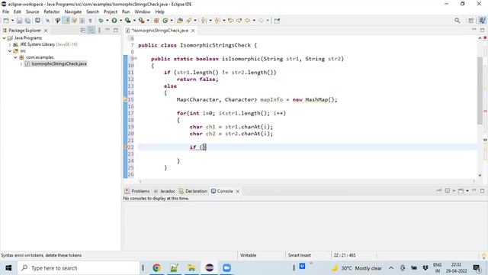Screen dimensions: 488x275
Task: Switch to the Javadoc tab
Action: [165, 191]
